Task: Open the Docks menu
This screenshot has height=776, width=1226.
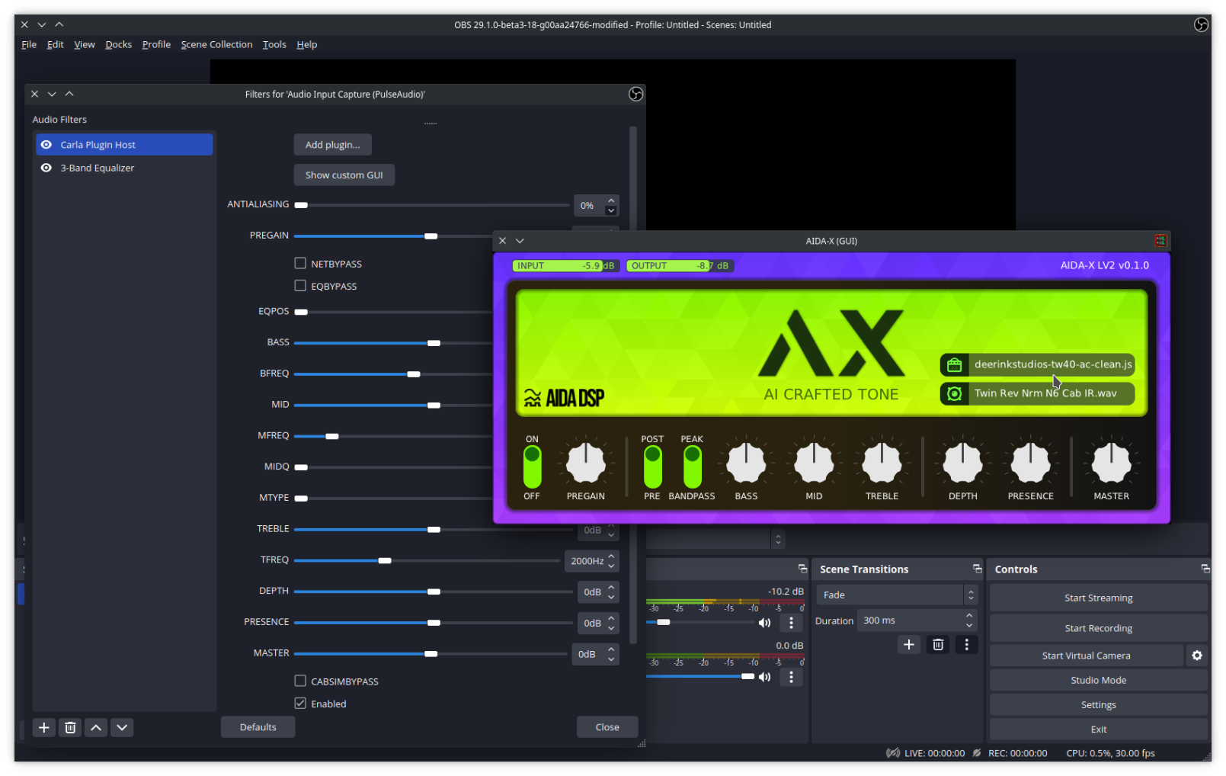Action: pyautogui.click(x=118, y=45)
